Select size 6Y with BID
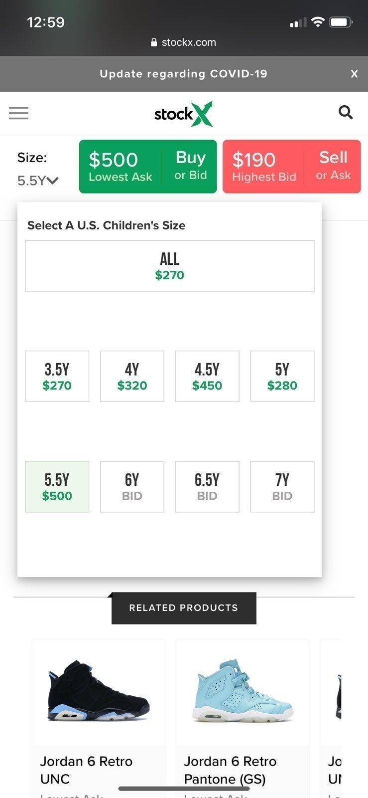Viewport: 368px width, 798px height. pos(132,487)
